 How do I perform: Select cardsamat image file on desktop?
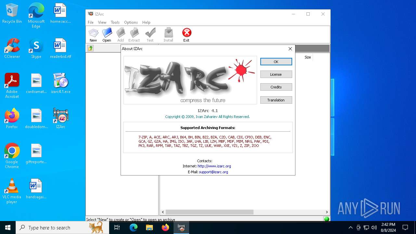click(x=36, y=84)
